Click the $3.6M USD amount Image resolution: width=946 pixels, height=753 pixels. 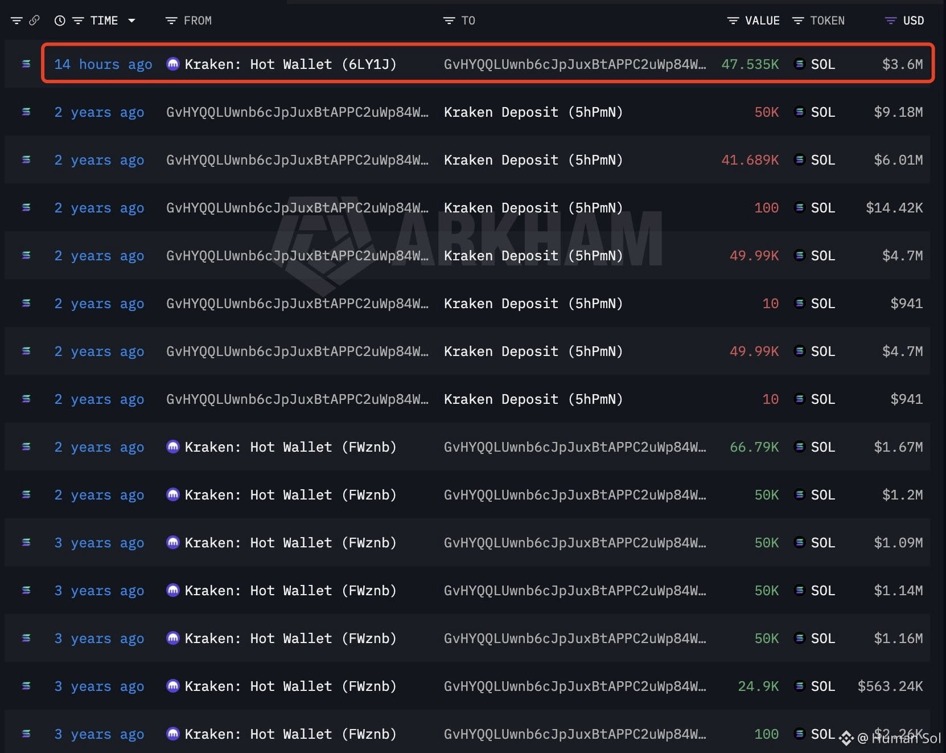click(x=902, y=64)
